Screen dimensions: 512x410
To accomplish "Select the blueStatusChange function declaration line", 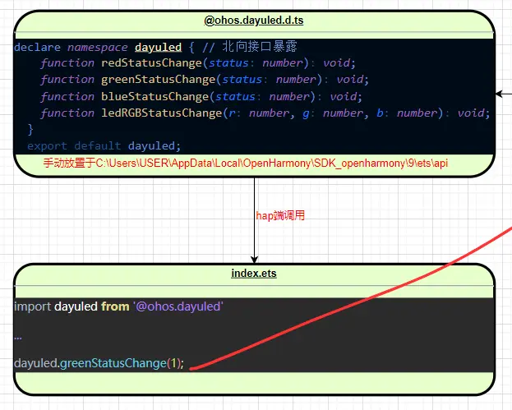I will 201,96.
